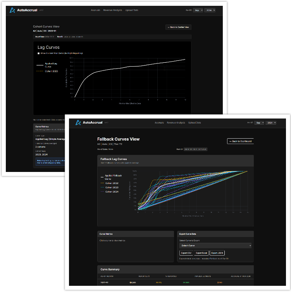Click Back to Carrier View button

tap(178, 27)
